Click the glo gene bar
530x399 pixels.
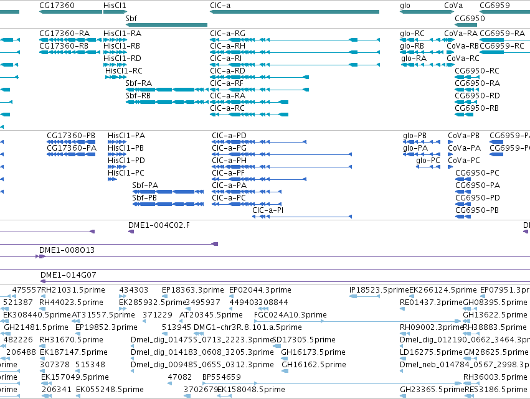click(427, 12)
